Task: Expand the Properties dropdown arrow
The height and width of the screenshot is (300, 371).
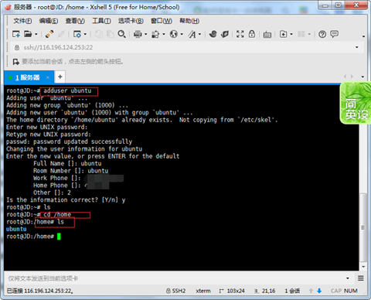Action: 85,34
